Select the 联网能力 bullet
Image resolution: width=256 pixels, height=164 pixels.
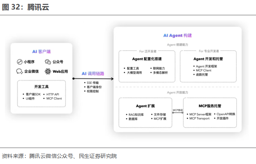click(159, 68)
